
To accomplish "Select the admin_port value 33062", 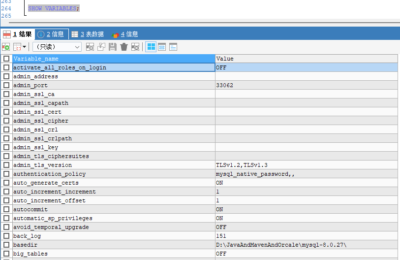I will (307, 85).
